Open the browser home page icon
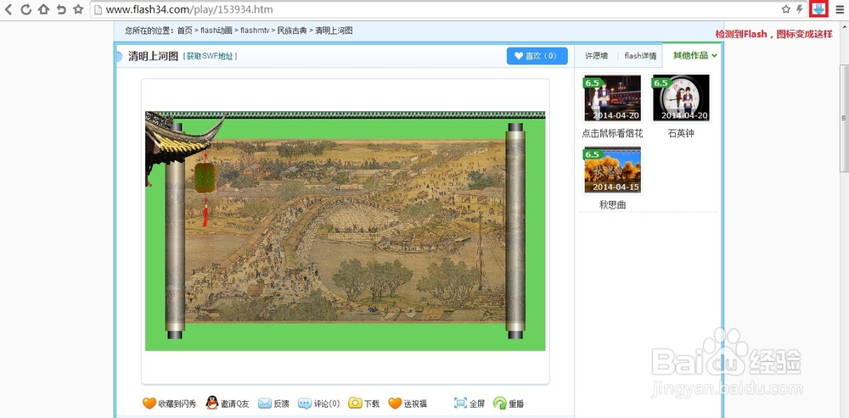The width and height of the screenshot is (849, 418). [x=43, y=9]
